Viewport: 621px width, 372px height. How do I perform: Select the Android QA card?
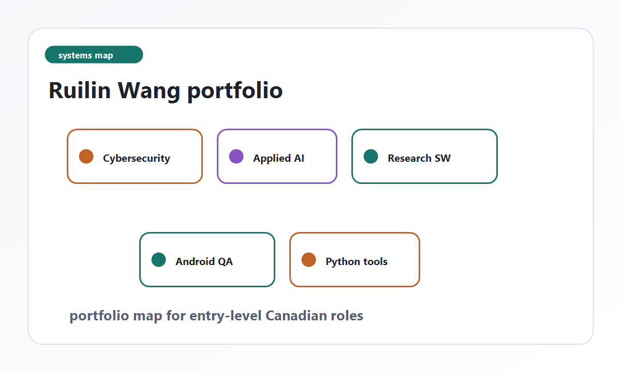pos(207,259)
